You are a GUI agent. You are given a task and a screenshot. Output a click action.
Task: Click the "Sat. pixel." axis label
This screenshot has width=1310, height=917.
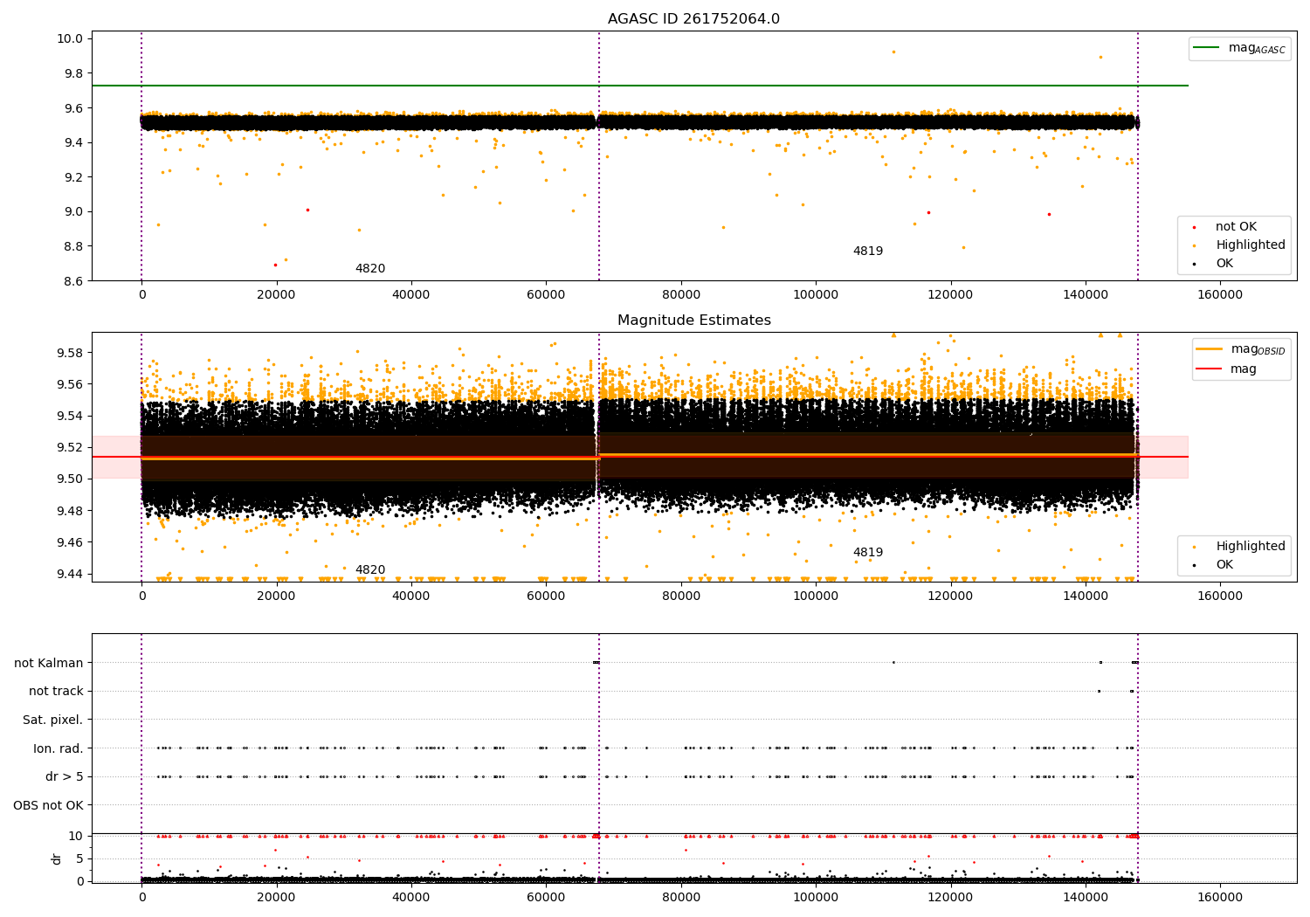pyautogui.click(x=53, y=720)
